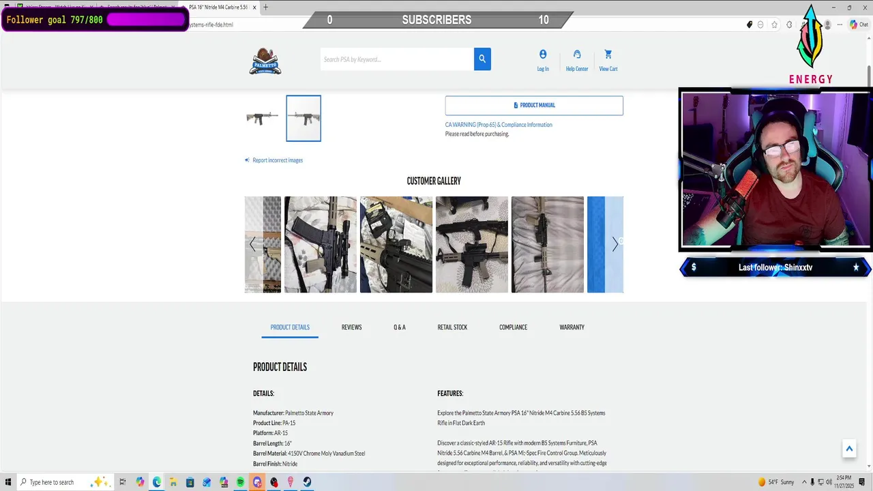The height and width of the screenshot is (491, 873).
Task: Open CA Warning Prop 65 compliance link
Action: coord(499,125)
